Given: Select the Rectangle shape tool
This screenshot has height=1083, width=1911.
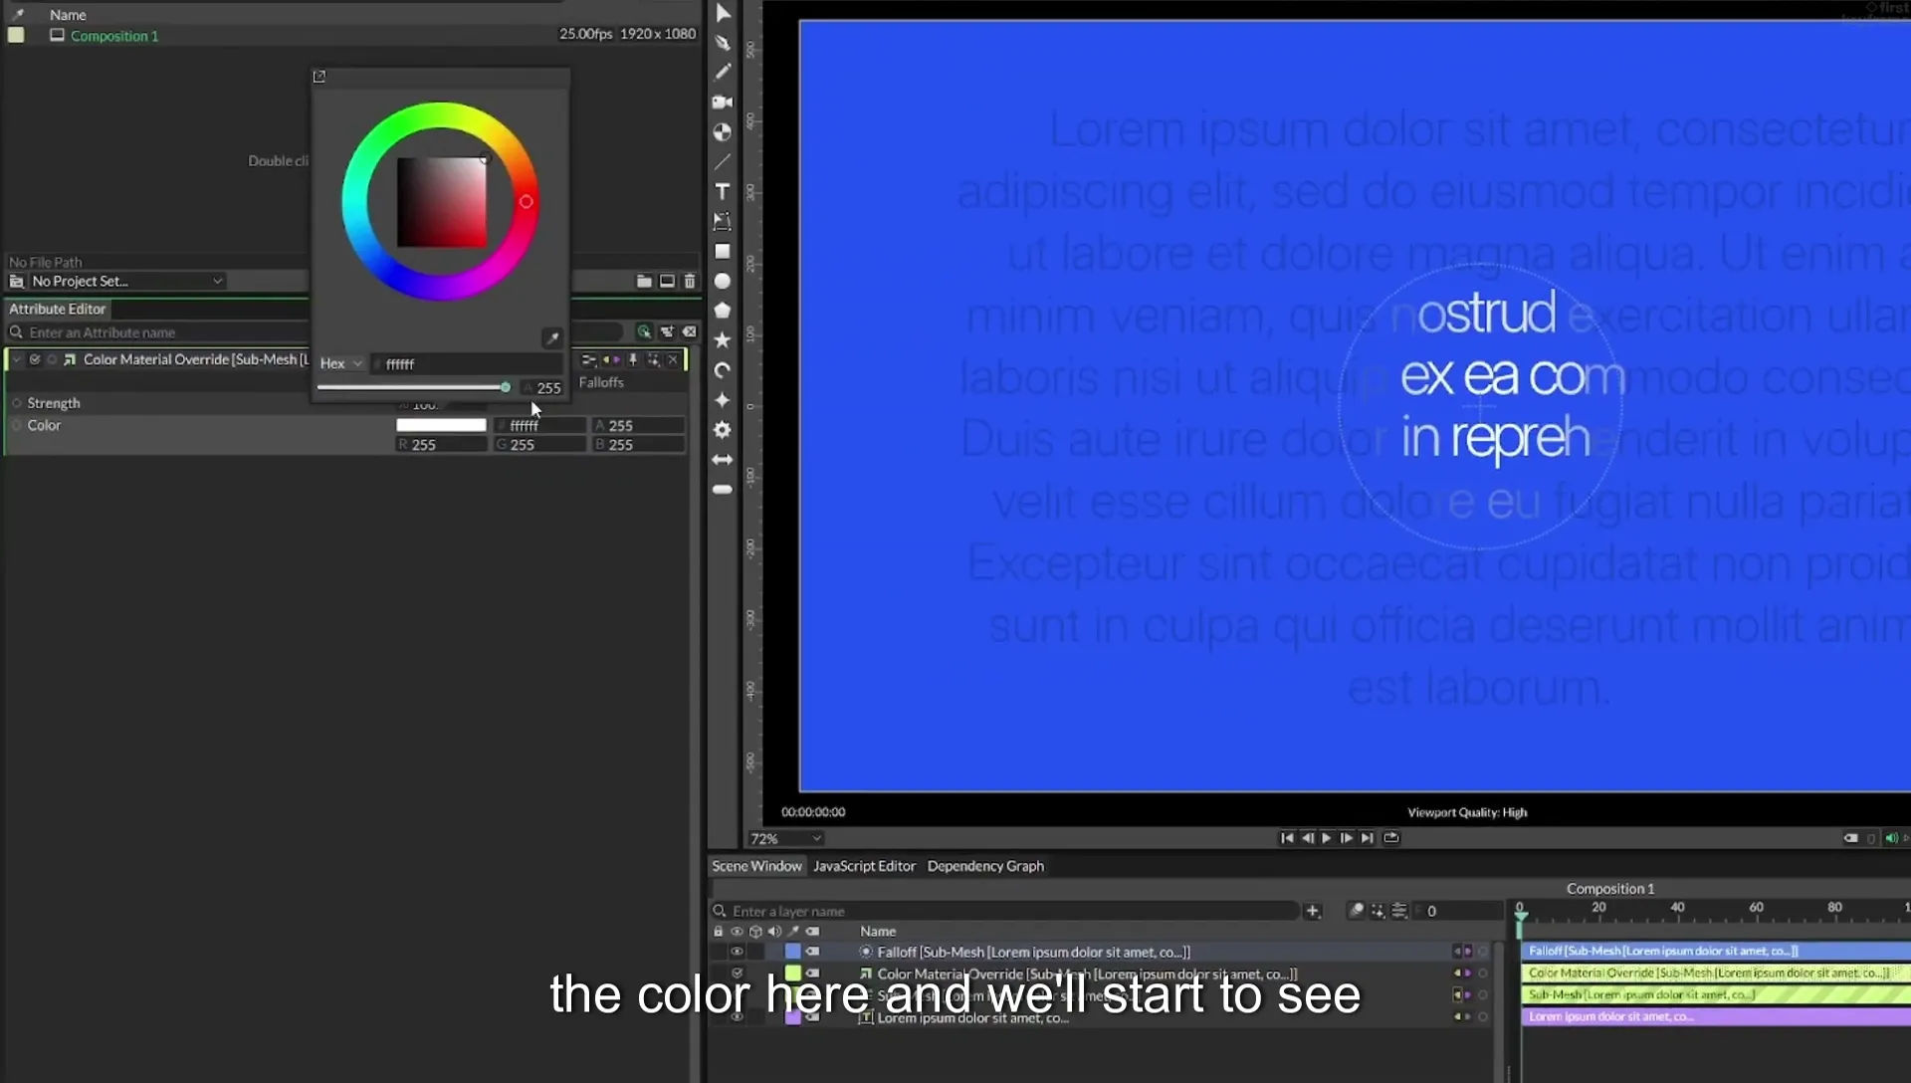Looking at the screenshot, I should pyautogui.click(x=723, y=251).
